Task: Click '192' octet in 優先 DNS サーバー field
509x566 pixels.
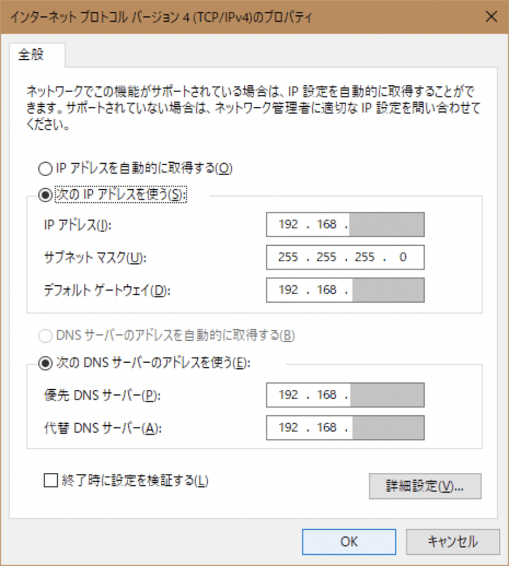Action: coord(288,395)
